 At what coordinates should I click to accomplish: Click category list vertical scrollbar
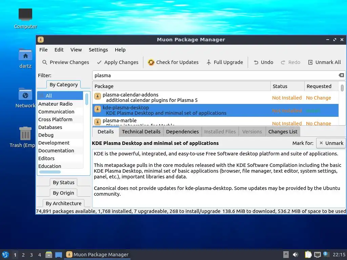[x=87, y=99]
